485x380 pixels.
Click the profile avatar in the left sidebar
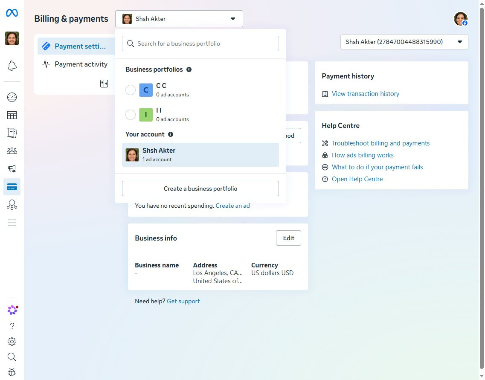tap(12, 39)
